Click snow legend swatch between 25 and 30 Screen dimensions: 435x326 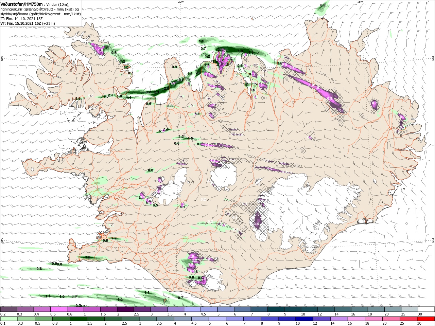(410, 309)
